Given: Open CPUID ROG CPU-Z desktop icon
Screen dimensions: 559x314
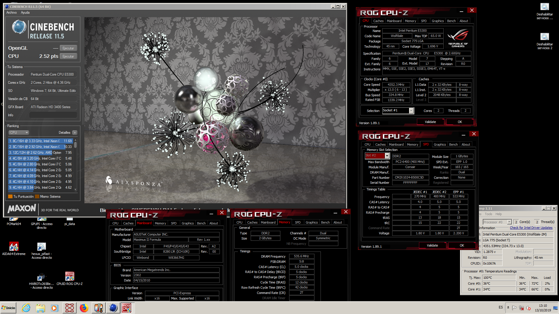Looking at the screenshot, I should click(70, 279).
